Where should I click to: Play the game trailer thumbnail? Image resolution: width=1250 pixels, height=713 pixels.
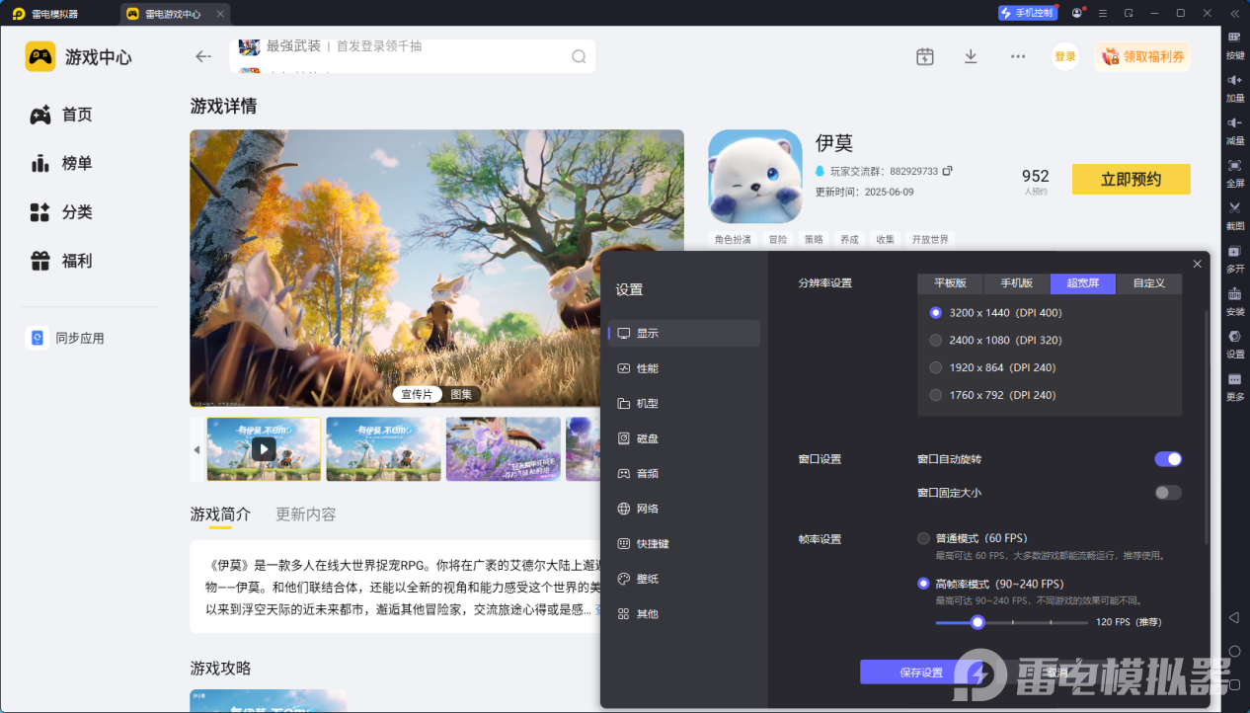(264, 448)
